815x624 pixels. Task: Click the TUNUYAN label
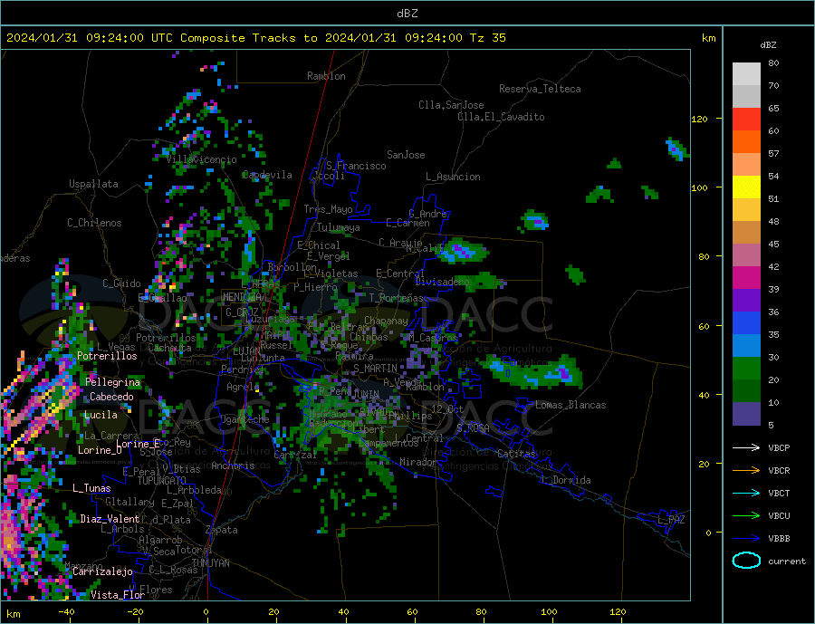click(x=210, y=563)
